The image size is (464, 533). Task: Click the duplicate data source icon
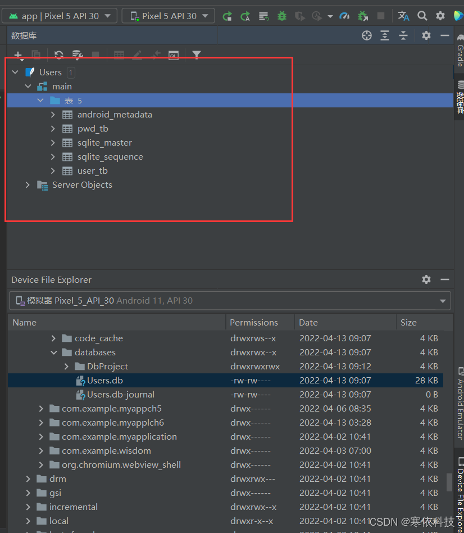point(36,55)
